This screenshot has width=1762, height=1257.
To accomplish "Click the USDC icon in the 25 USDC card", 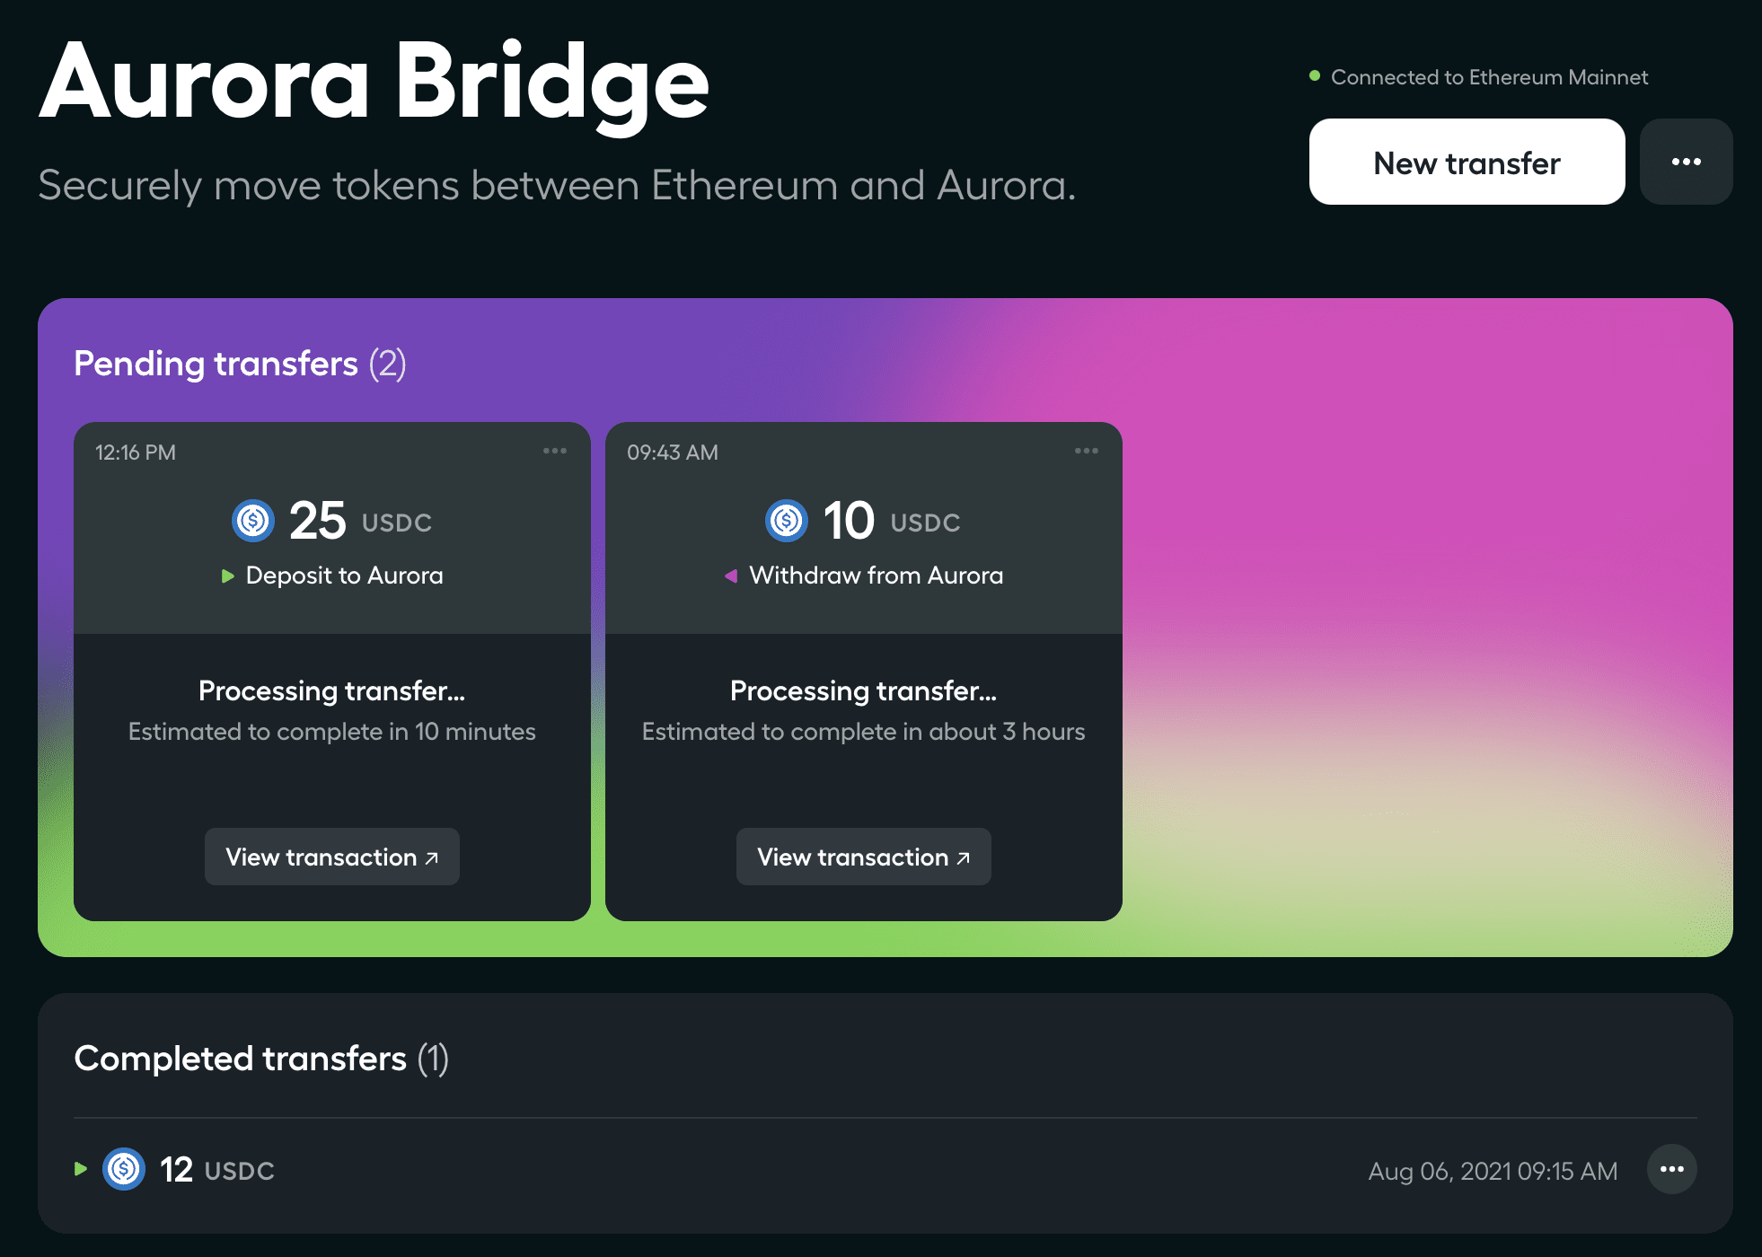I will (253, 521).
